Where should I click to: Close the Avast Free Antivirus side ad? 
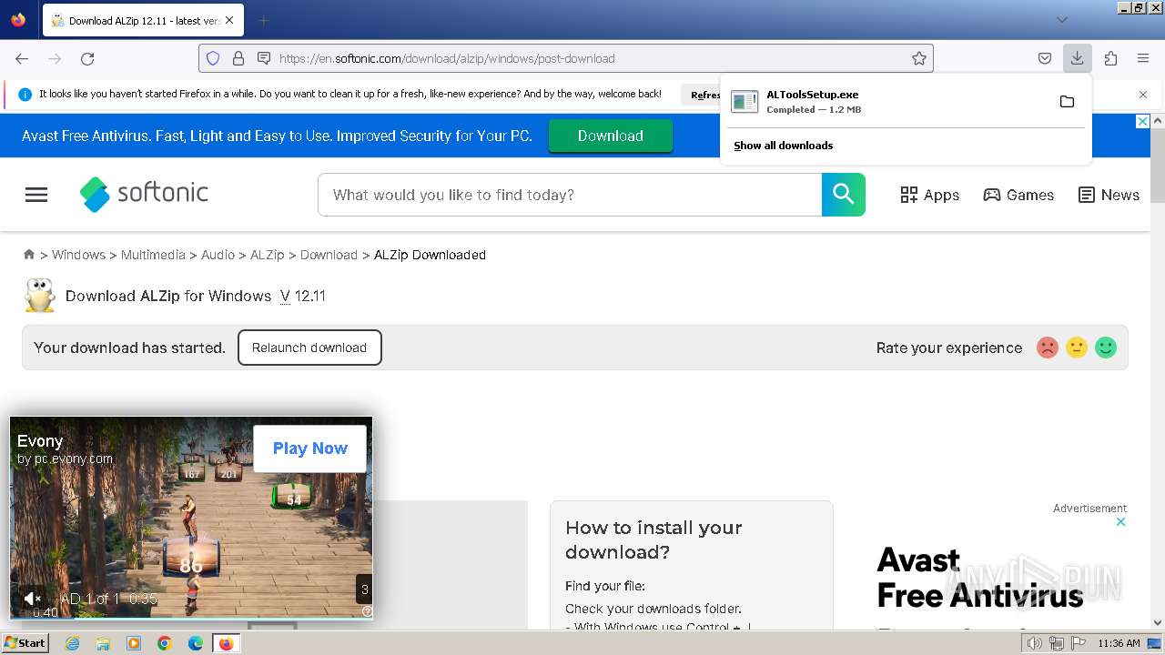pos(1121,522)
